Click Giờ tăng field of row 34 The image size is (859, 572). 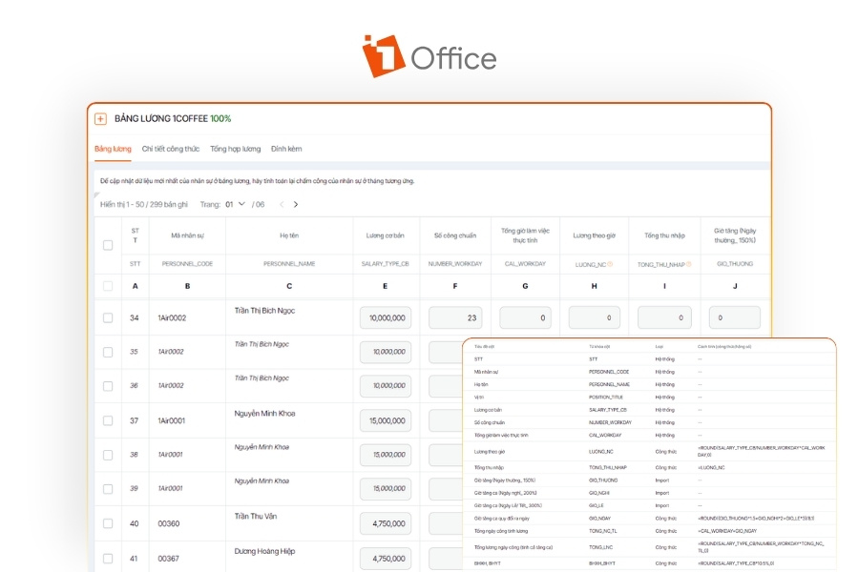point(735,317)
